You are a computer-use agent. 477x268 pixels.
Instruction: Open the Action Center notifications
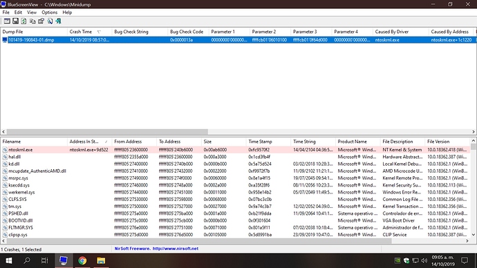tap(465, 260)
